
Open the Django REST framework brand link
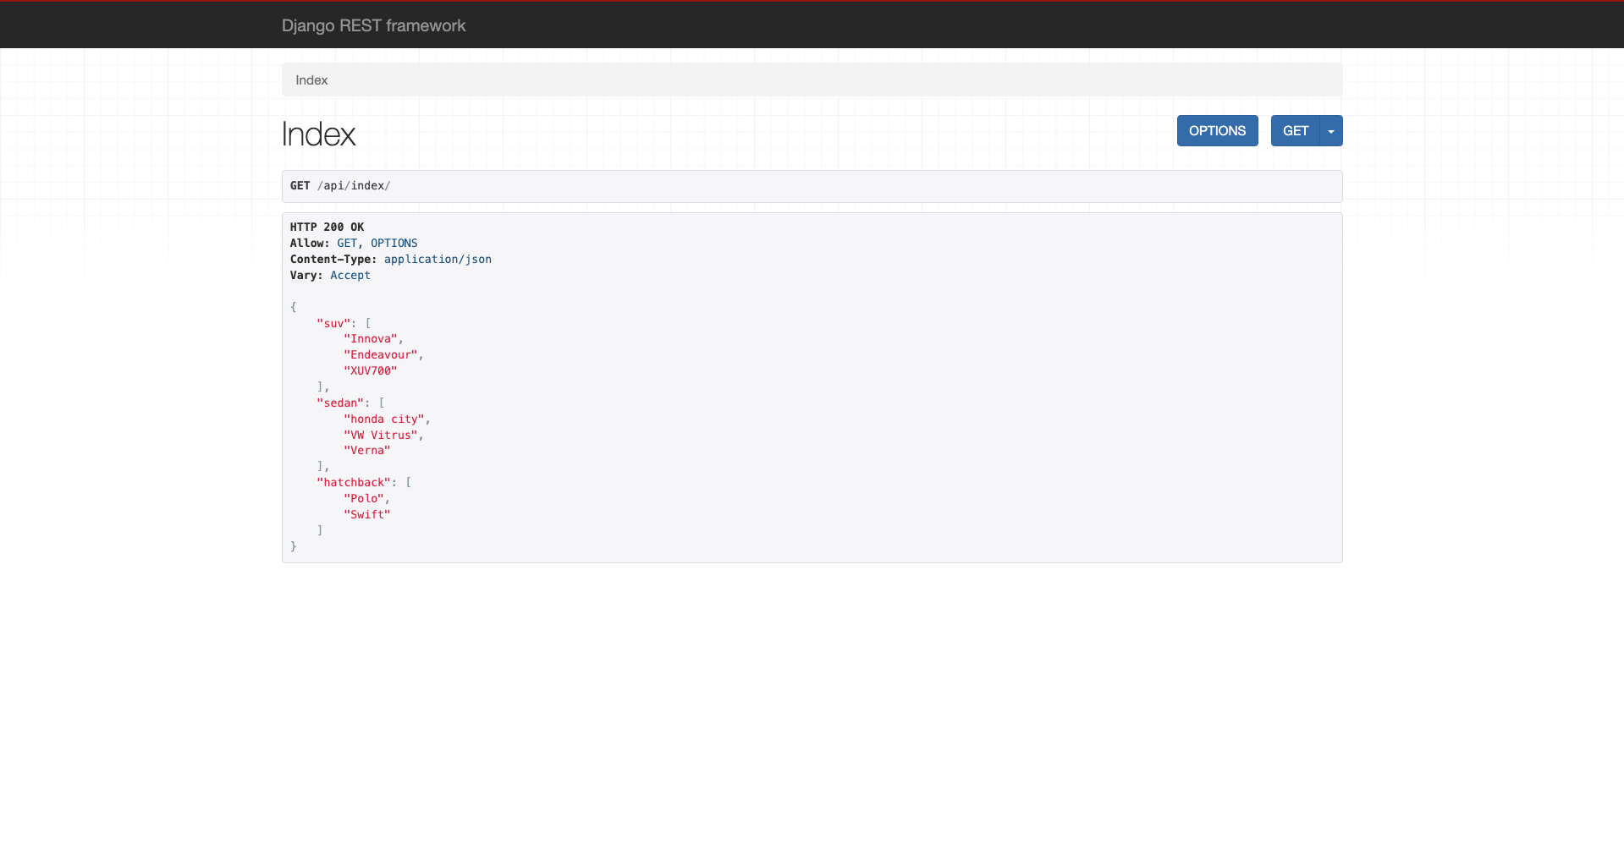tap(373, 25)
